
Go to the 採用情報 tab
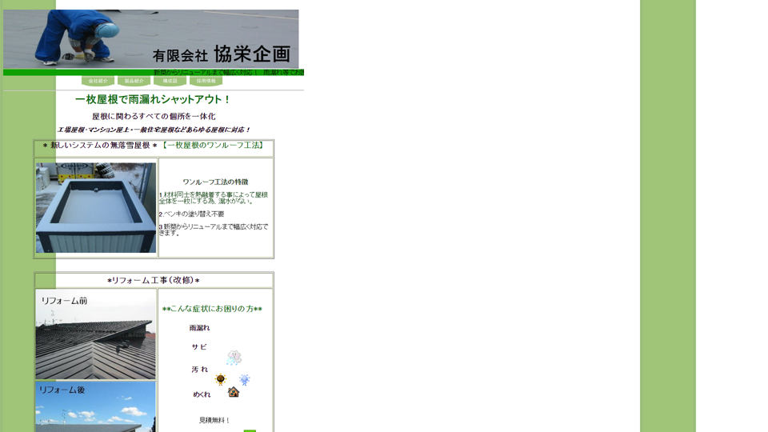tap(206, 81)
